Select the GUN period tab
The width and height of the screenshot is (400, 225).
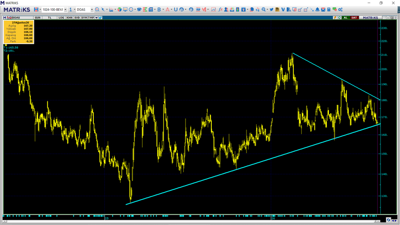click(37, 18)
